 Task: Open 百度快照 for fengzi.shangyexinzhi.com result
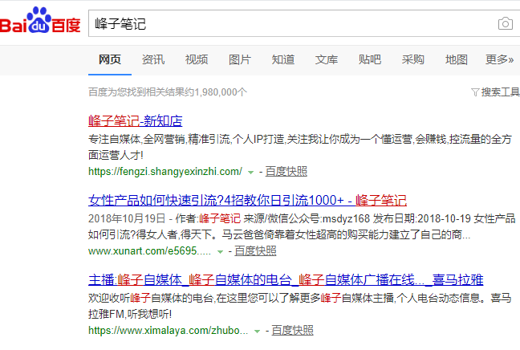[x=286, y=172]
